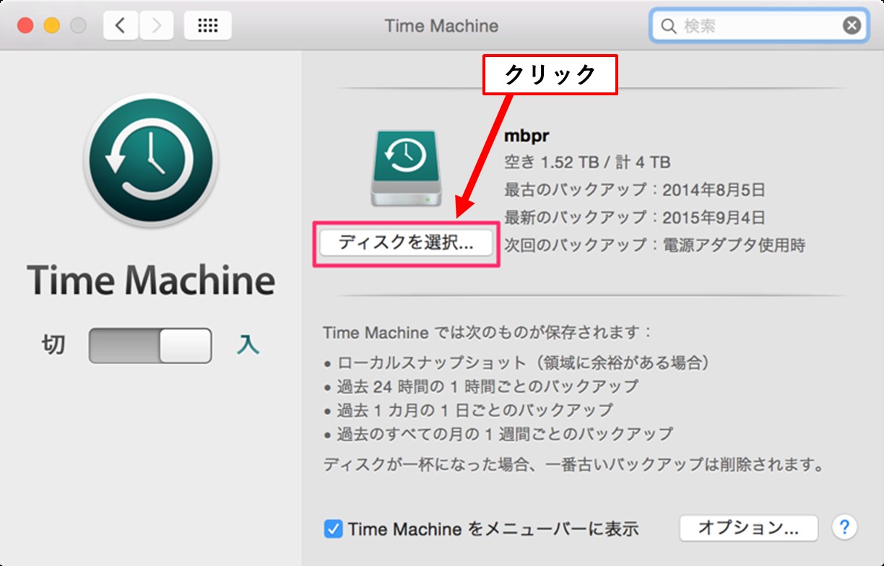
Task: Click the 入 label beside the switch
Action: tap(248, 346)
